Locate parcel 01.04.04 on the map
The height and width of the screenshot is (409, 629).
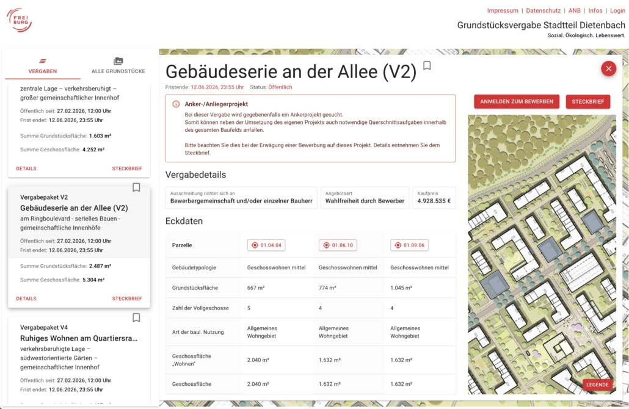click(x=266, y=245)
